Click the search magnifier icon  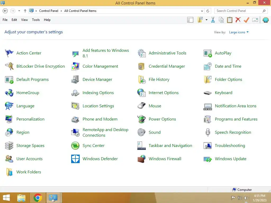click(x=264, y=11)
